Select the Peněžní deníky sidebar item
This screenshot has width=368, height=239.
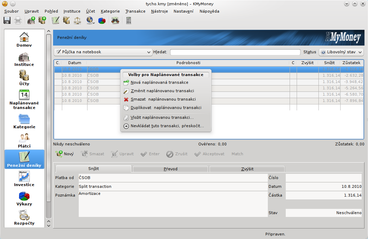(x=24, y=159)
